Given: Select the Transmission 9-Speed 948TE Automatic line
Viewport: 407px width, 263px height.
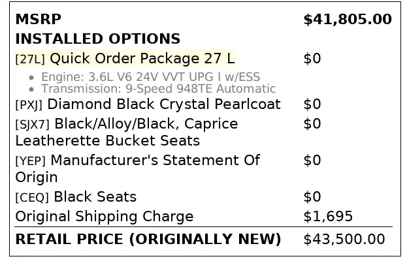Looking at the screenshot, I should [x=159, y=89].
